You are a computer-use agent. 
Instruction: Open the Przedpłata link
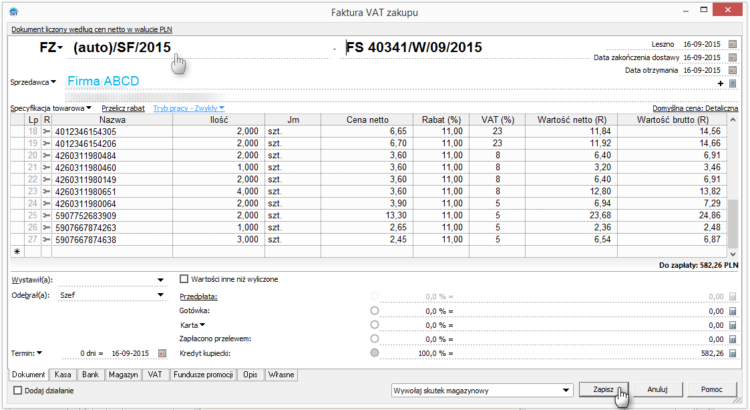point(198,296)
